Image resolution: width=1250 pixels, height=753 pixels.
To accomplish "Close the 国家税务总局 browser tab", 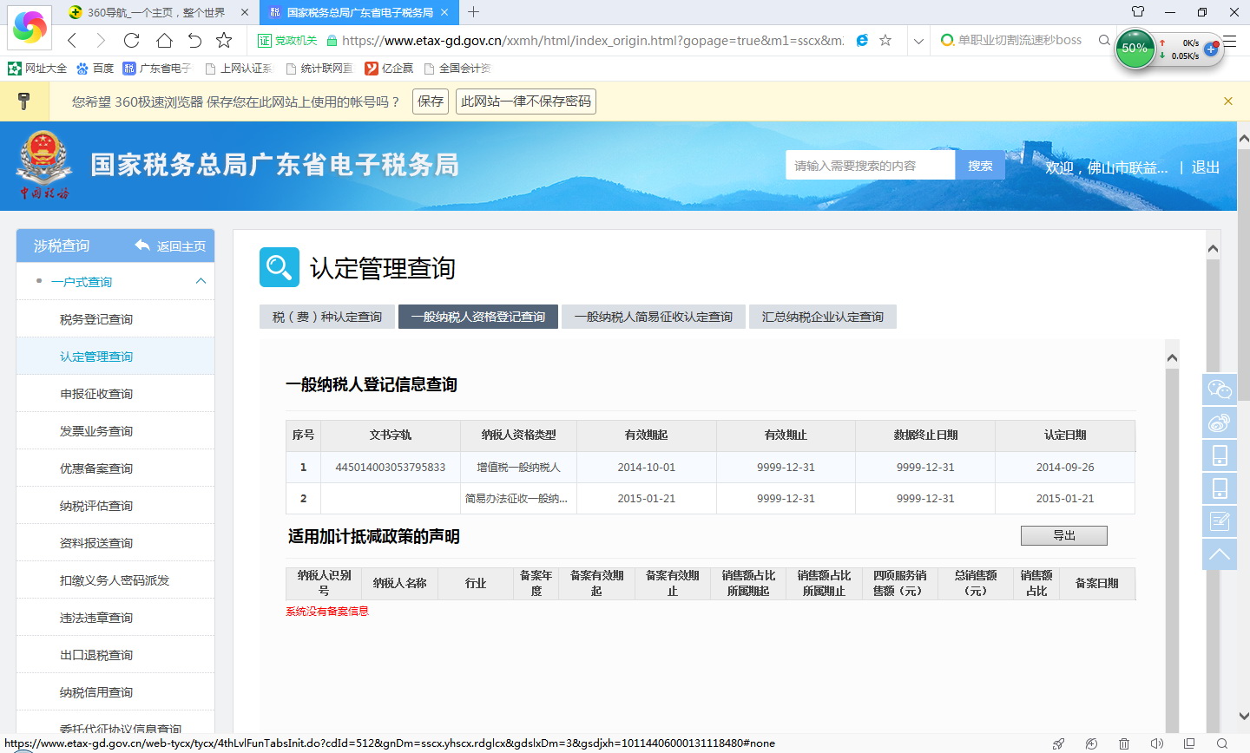I will [444, 12].
